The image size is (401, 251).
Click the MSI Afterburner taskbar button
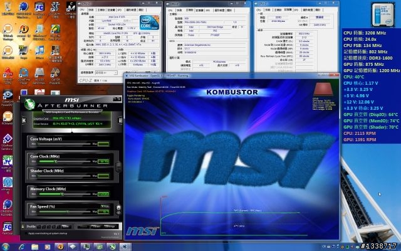pos(112,247)
